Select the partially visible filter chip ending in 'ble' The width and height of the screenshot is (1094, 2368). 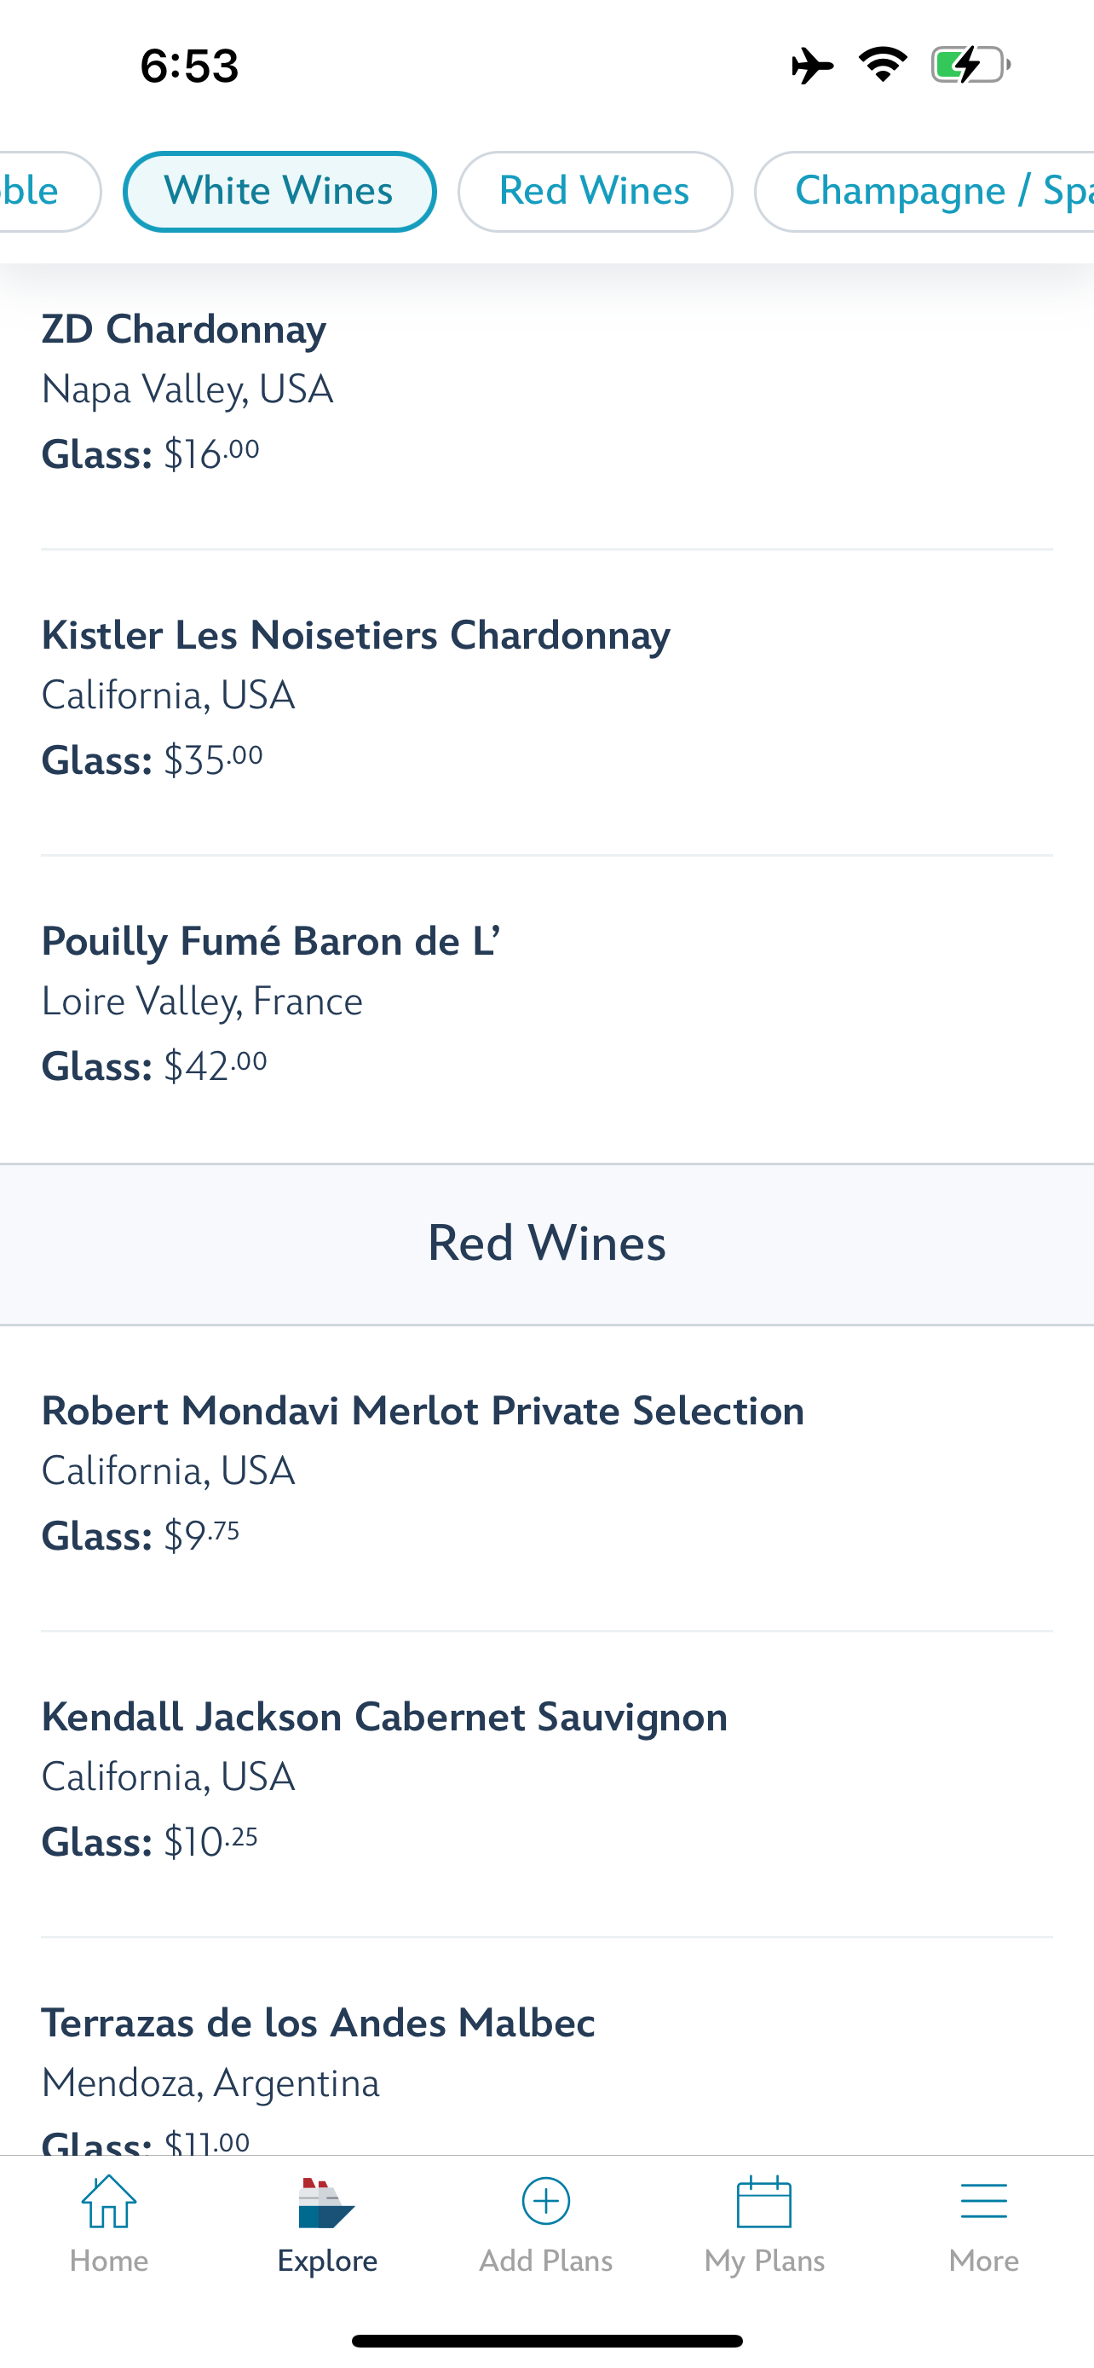click(x=49, y=191)
